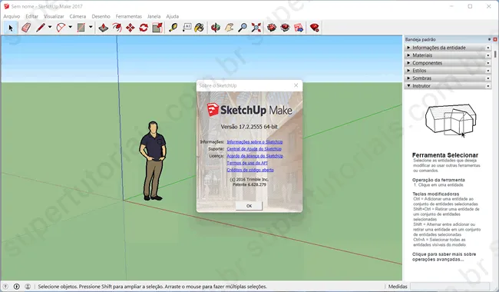Image resolution: width=499 pixels, height=292 pixels.
Task: Open the Extension Manager ruby icon
Action: (315, 28)
